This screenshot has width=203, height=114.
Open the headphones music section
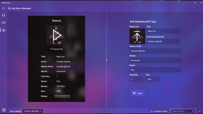(x=4, y=15)
